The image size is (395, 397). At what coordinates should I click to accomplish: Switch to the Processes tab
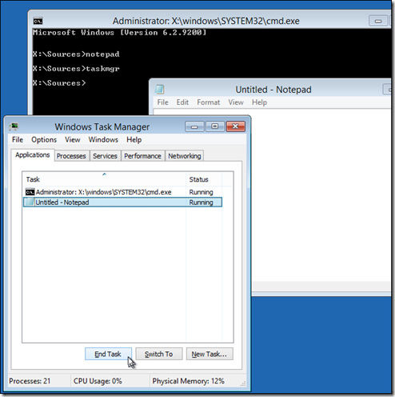point(71,156)
